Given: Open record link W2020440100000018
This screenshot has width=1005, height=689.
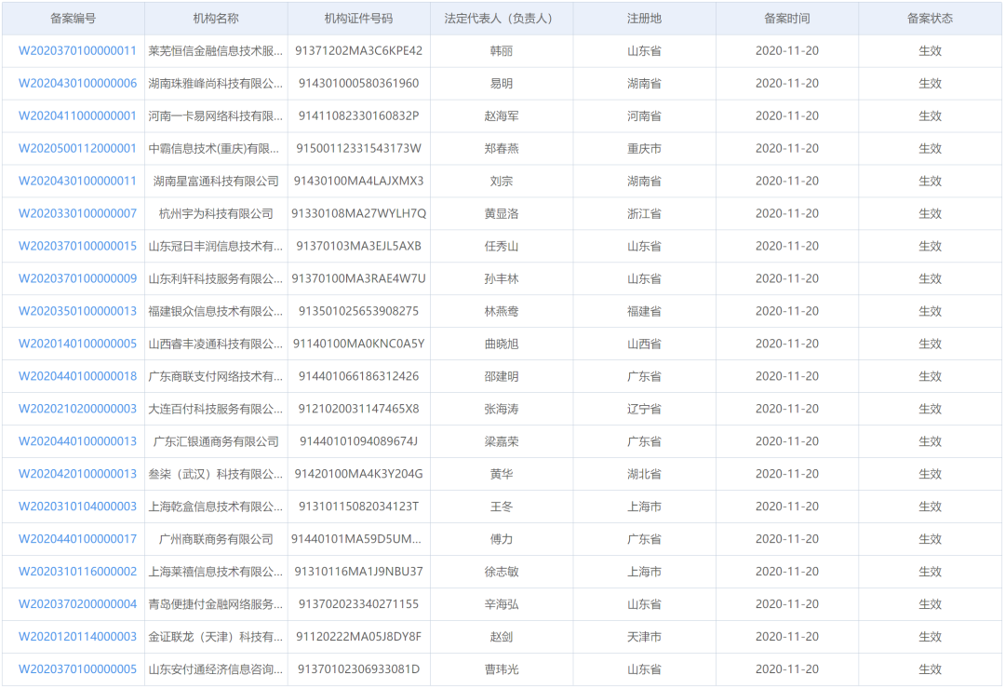Looking at the screenshot, I should point(77,376).
